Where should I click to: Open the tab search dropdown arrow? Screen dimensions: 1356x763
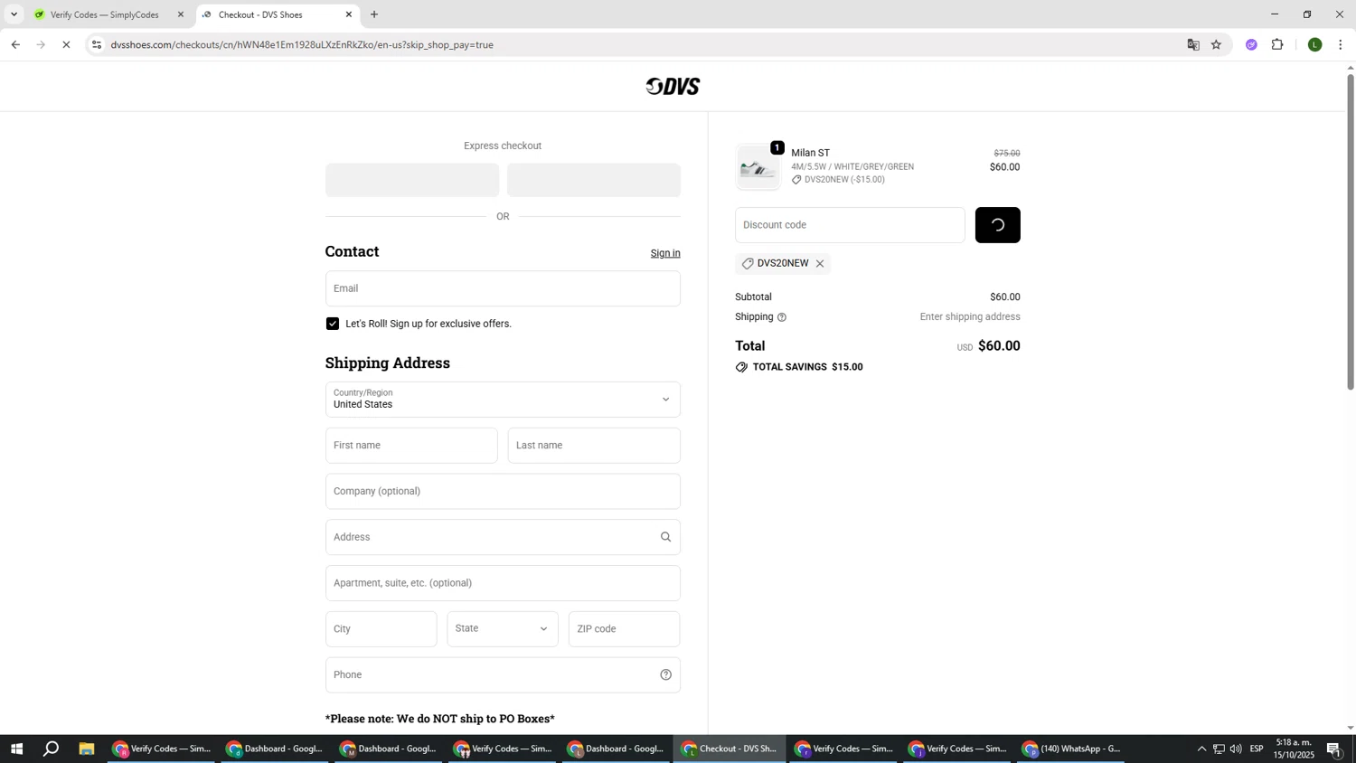coord(14,14)
